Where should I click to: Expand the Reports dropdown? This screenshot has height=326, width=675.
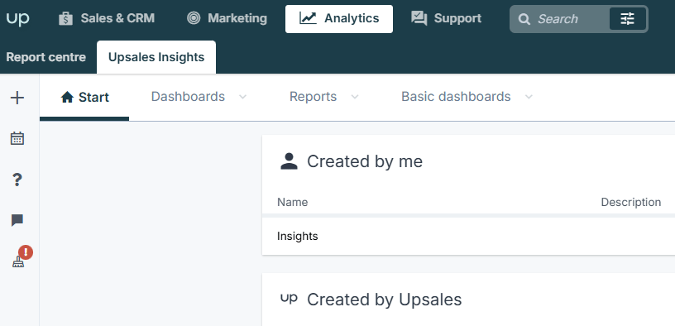tap(323, 97)
